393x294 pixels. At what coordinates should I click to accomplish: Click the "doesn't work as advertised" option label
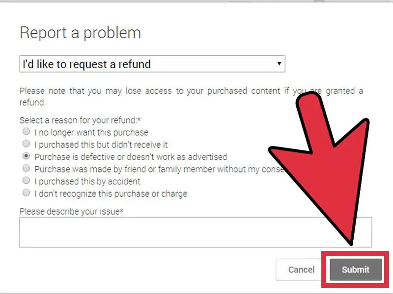coord(131,157)
